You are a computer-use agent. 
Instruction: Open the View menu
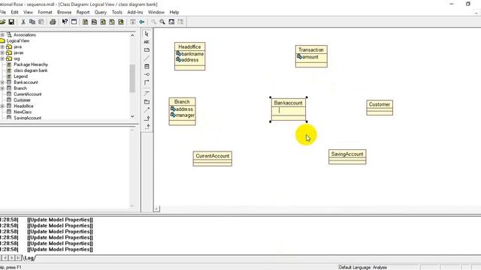click(x=28, y=12)
